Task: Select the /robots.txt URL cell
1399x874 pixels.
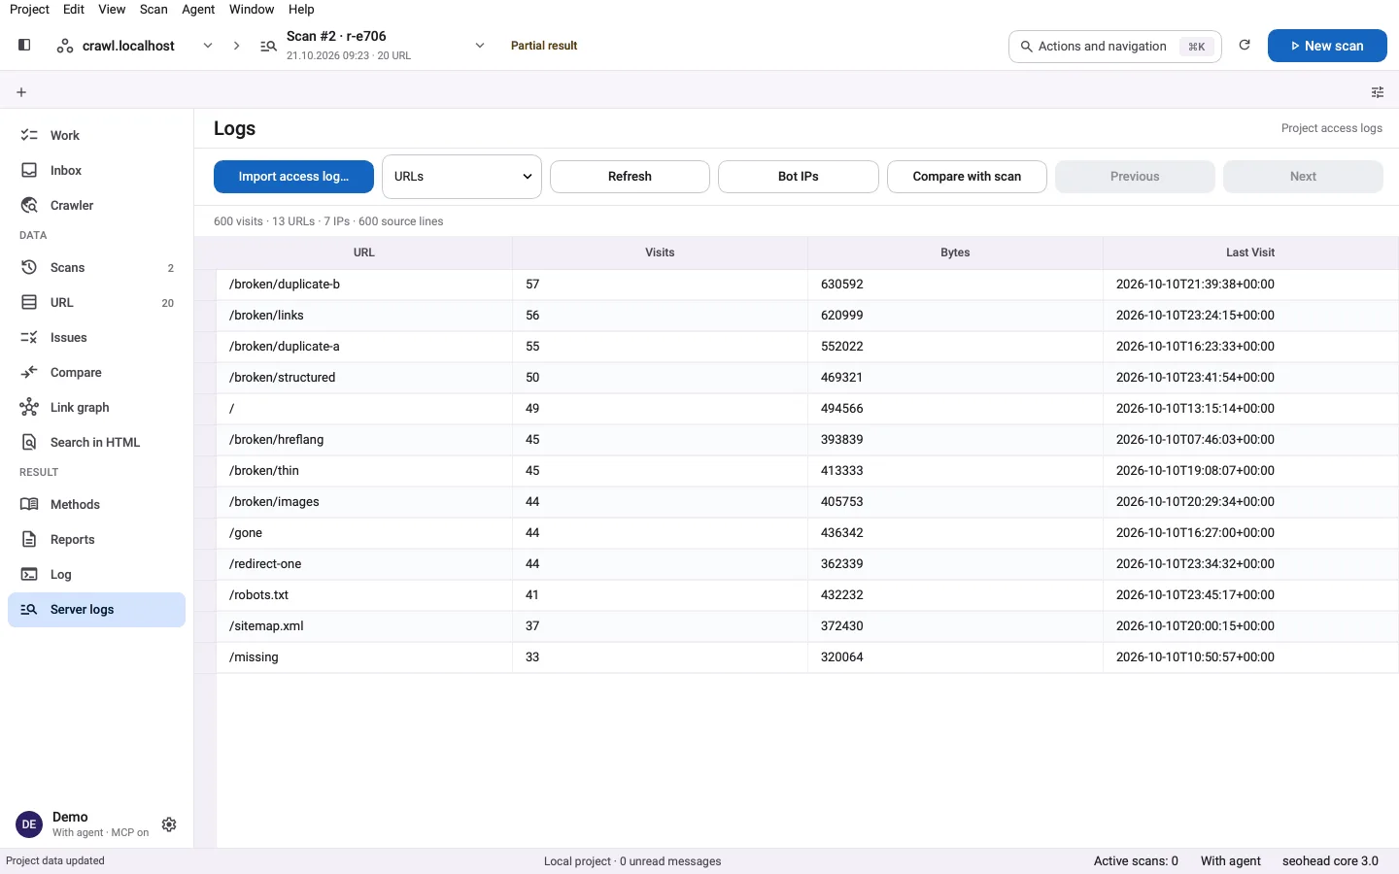Action: click(x=364, y=595)
